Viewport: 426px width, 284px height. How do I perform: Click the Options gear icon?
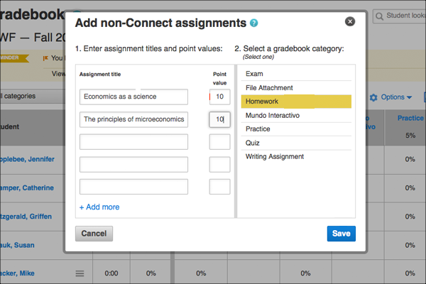click(373, 97)
